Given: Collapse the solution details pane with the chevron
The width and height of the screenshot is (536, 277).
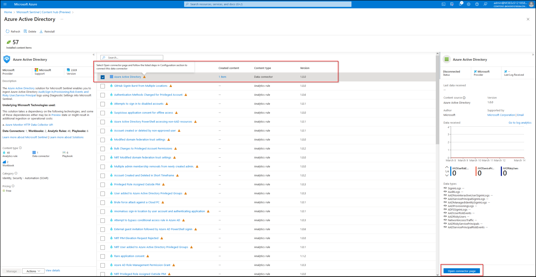Looking at the screenshot, I should point(93,55).
